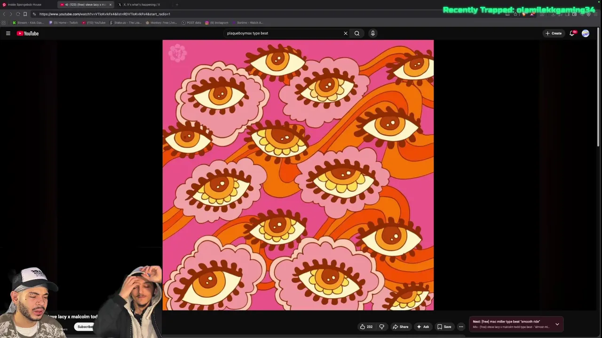Click the eyes artwork video player

pos(298,175)
